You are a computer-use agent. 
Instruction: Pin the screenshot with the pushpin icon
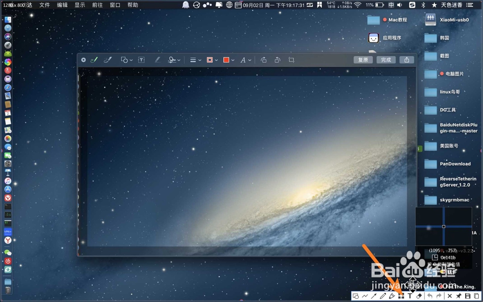click(x=459, y=296)
